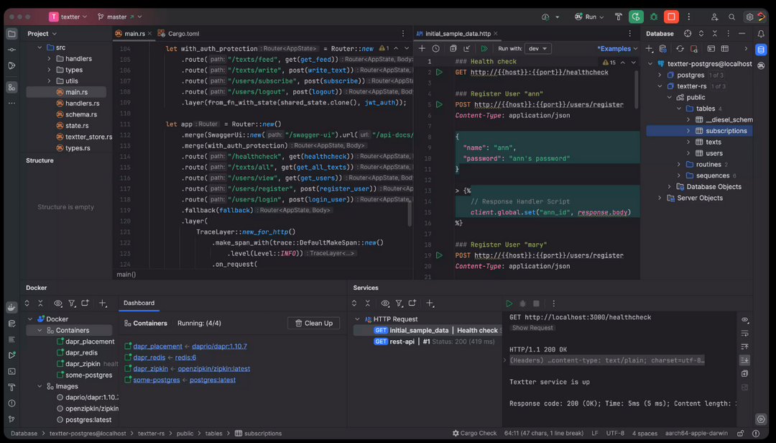Viewport: 776px width, 443px height.
Task: Click the Notifications bell icon
Action: click(761, 34)
